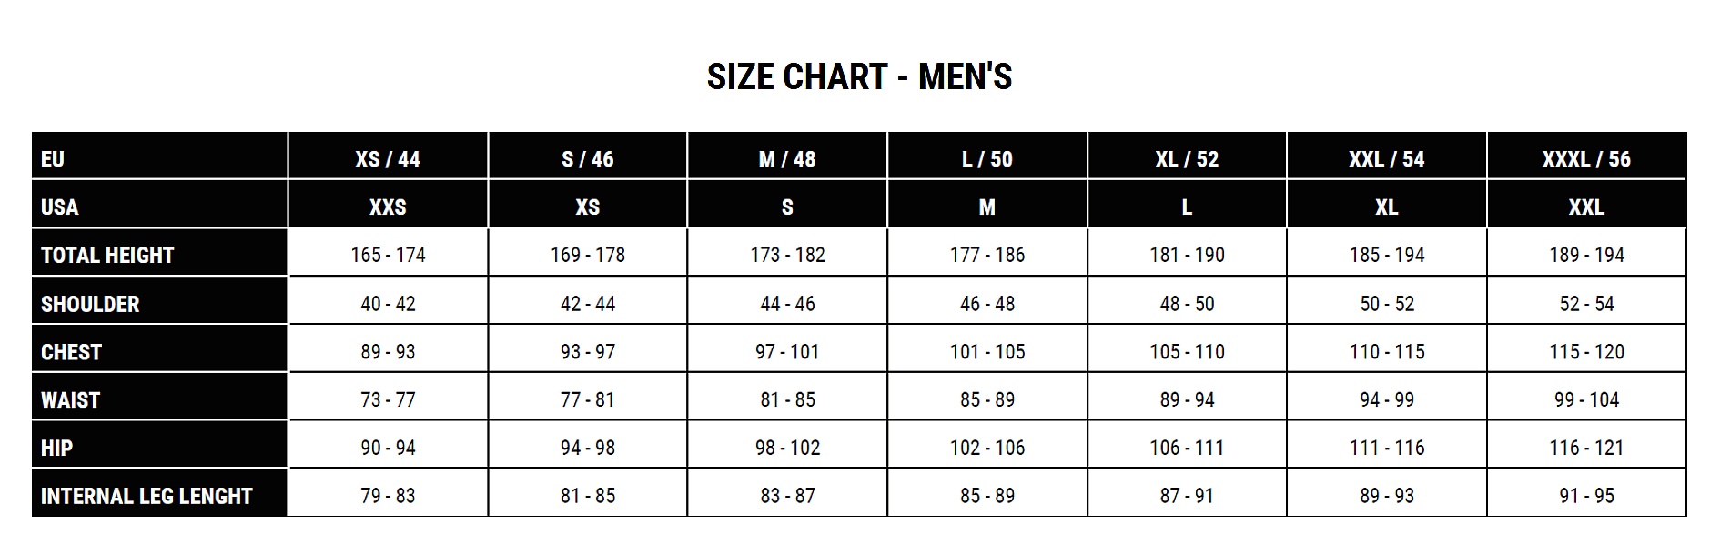Click the USA XXS size cell
Image resolution: width=1710 pixels, height=535 pixels.
[x=388, y=207]
